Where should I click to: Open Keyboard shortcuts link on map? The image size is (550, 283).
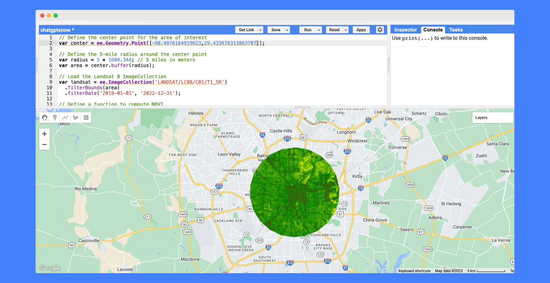click(414, 271)
